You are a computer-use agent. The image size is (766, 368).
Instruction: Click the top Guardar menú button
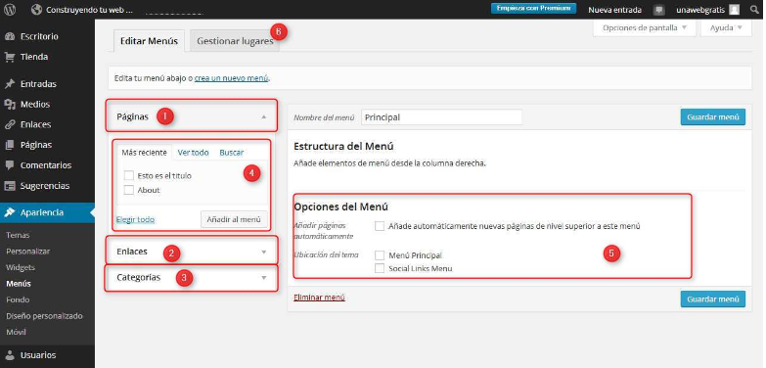coord(713,117)
